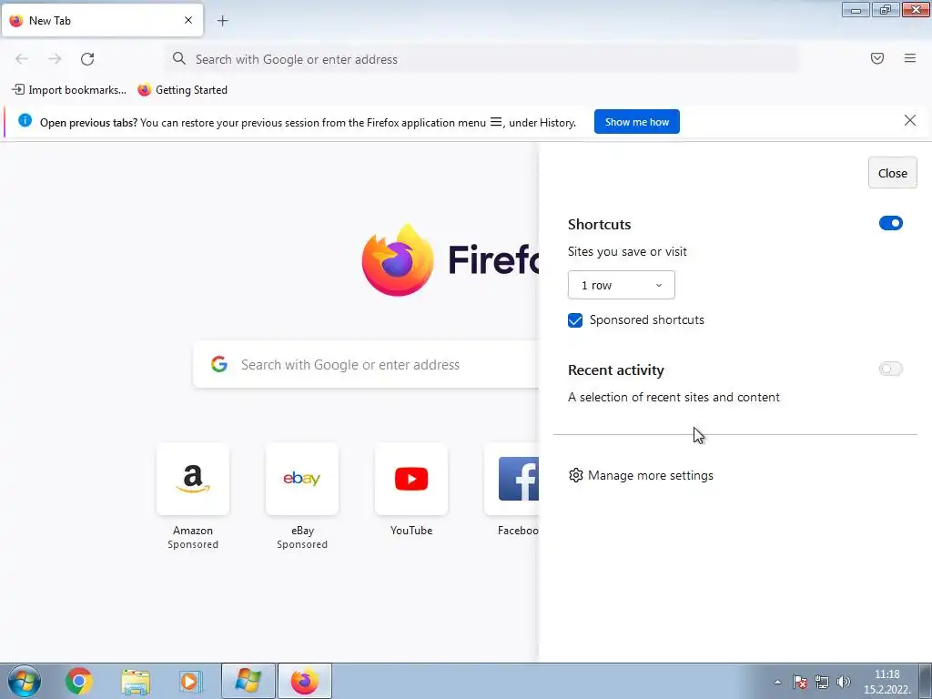
Task: Dismiss the previous tabs notification bar
Action: (x=910, y=121)
